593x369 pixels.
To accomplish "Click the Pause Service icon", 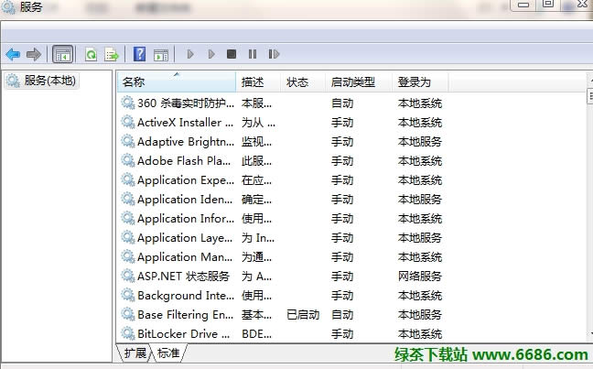I will click(x=253, y=55).
